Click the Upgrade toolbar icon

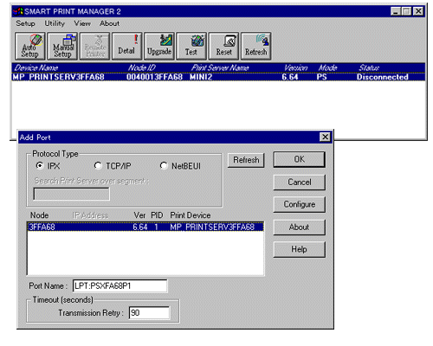159,46
